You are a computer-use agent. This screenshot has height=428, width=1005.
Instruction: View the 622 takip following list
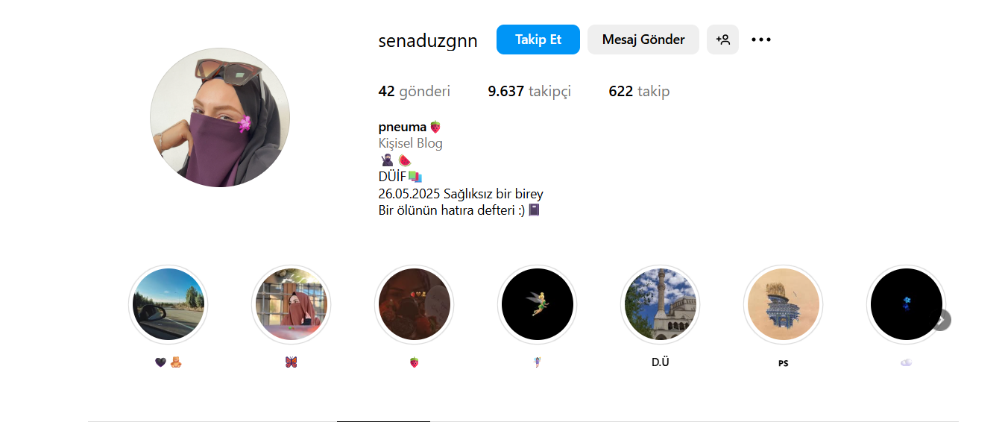(639, 92)
